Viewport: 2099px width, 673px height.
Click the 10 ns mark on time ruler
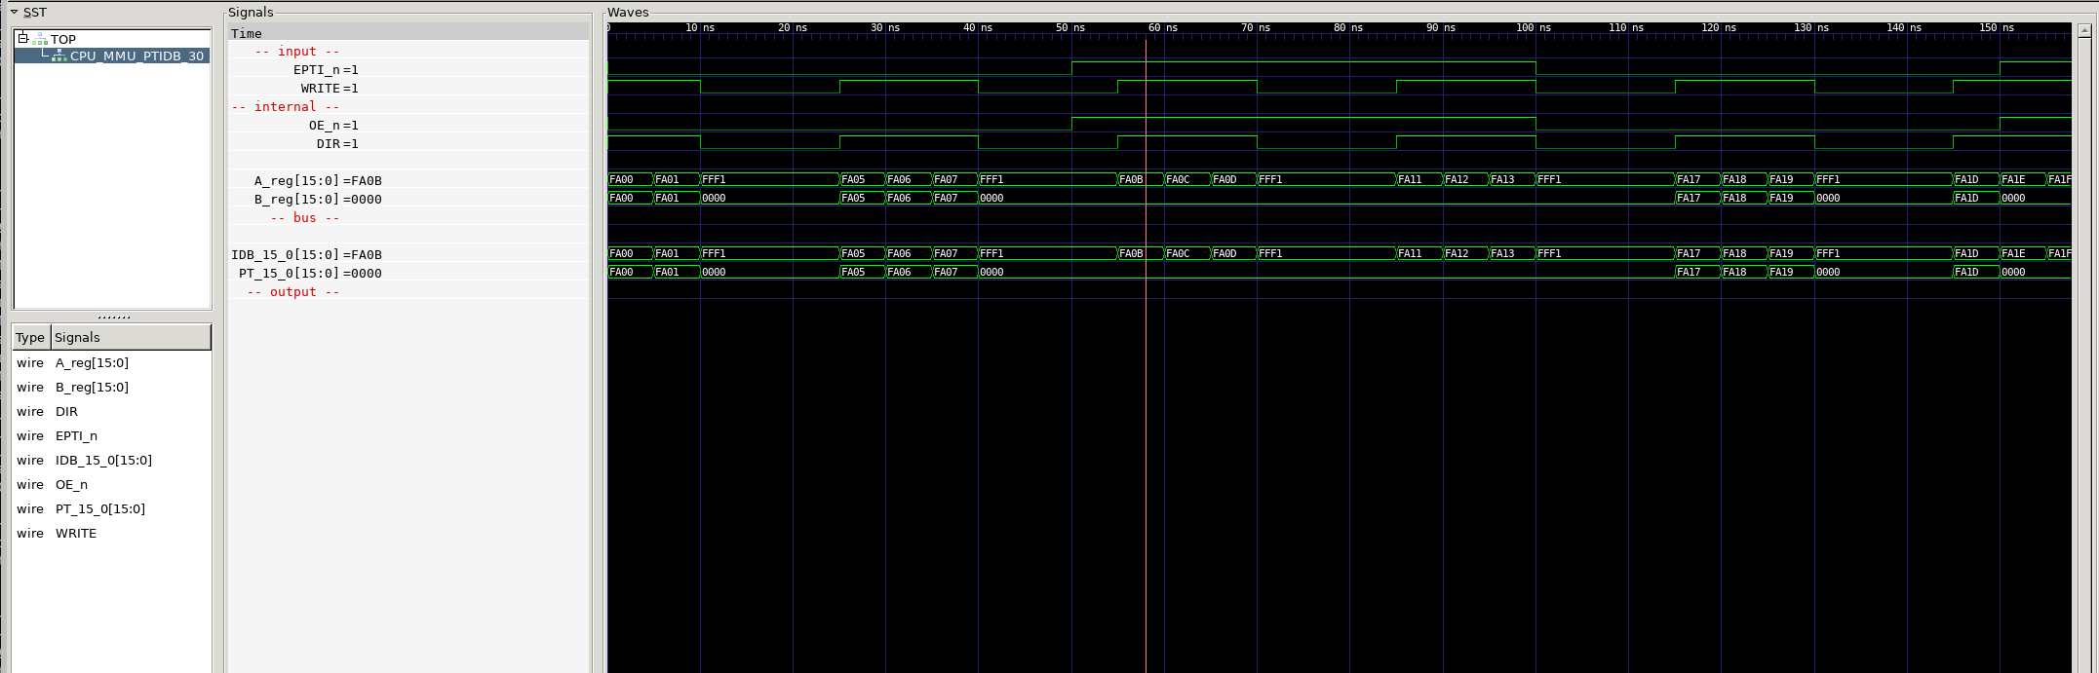(700, 28)
